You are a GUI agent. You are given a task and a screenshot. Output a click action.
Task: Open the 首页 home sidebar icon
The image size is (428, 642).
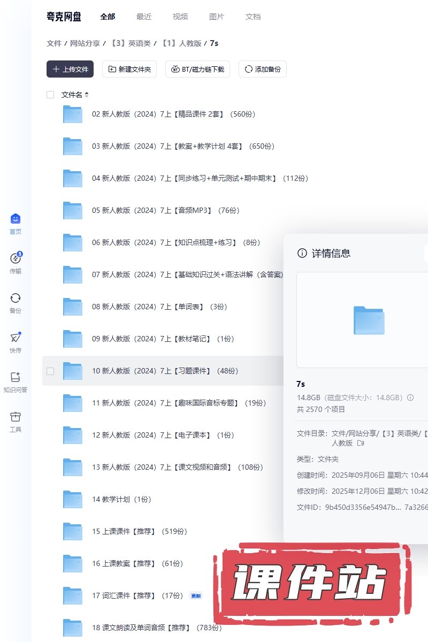pos(16,219)
